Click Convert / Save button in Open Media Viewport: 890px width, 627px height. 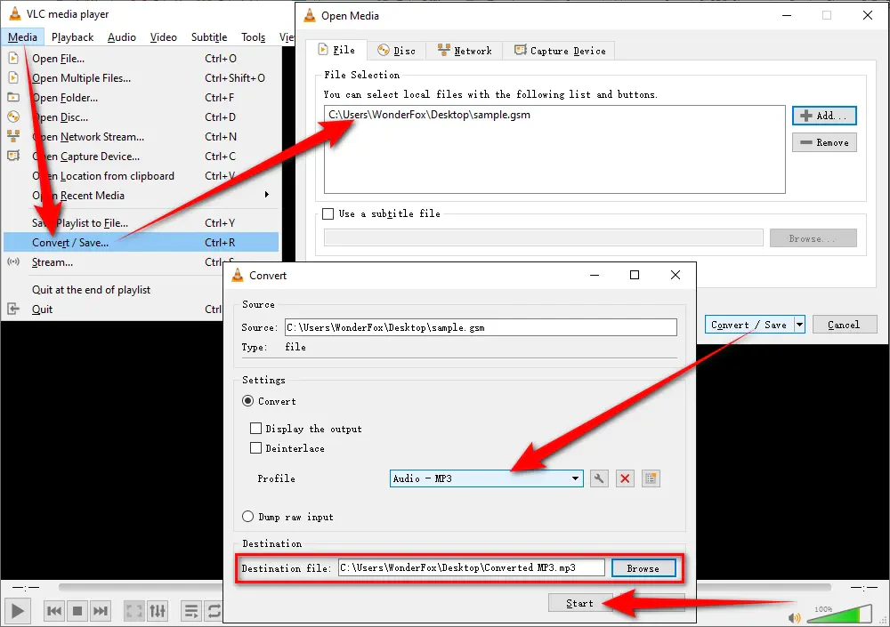[749, 325]
